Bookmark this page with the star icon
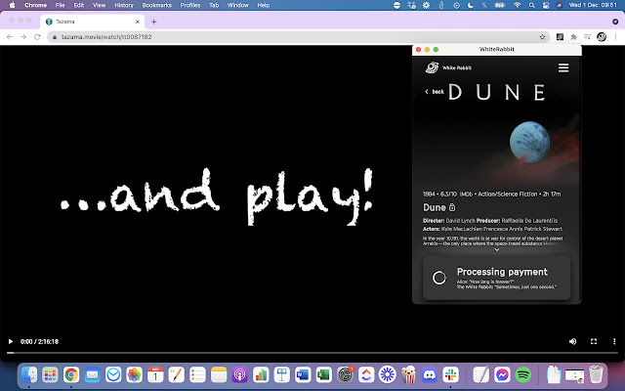Viewport: 625px width, 391px height. 542,36
